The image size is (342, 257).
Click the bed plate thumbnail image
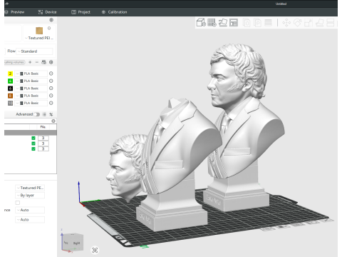tap(39, 31)
